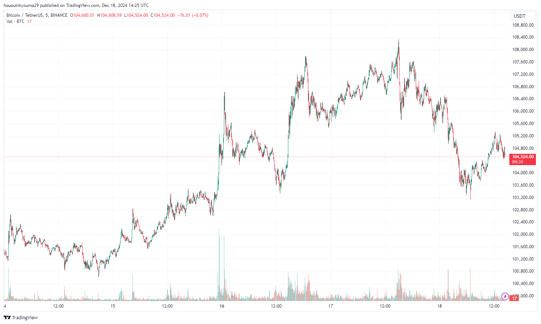Click the low value L104,524.00
This screenshot has width=541, height=324.
[136, 15]
